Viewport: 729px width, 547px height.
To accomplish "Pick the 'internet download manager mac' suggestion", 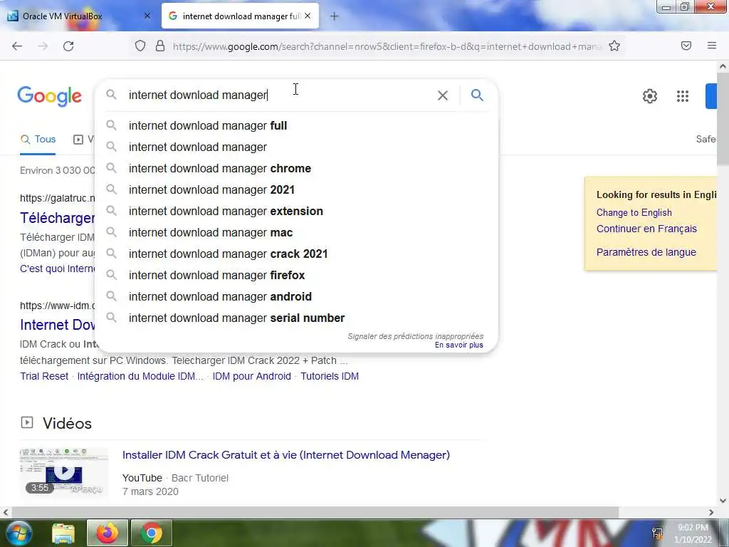I will (297, 233).
